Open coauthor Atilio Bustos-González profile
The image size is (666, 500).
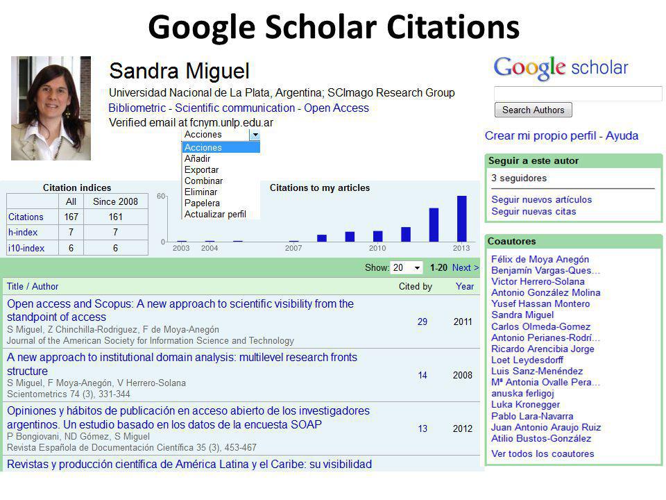[541, 438]
